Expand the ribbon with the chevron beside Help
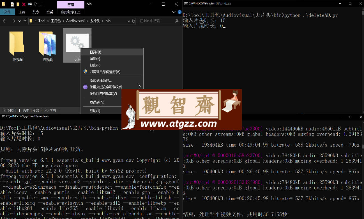 pos(174,12)
